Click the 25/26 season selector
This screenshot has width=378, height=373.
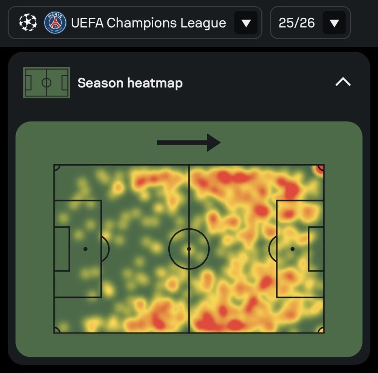click(x=310, y=23)
